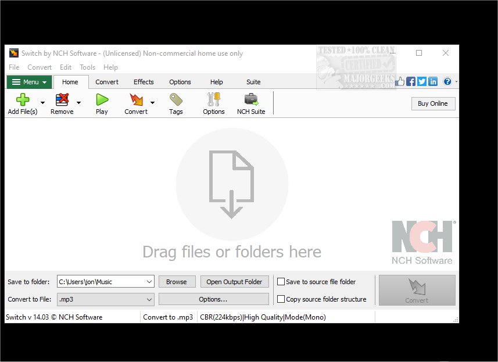The height and width of the screenshot is (362, 498).
Task: Switch to the Suite tab
Action: pos(253,82)
